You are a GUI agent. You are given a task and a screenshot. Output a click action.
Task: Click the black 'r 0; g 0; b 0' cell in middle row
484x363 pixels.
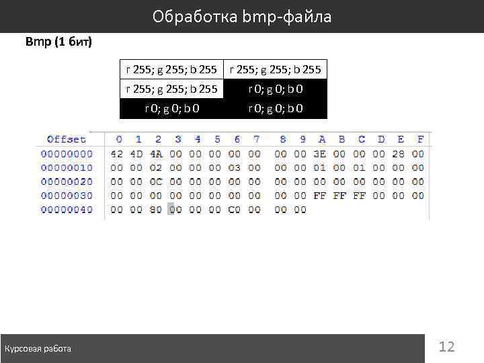(x=276, y=89)
